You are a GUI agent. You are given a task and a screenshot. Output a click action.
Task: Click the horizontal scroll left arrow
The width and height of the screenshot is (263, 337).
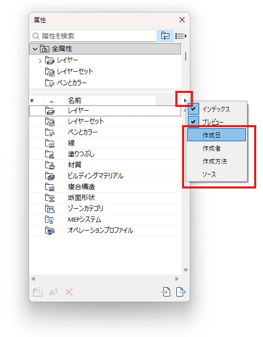[x=33, y=279]
